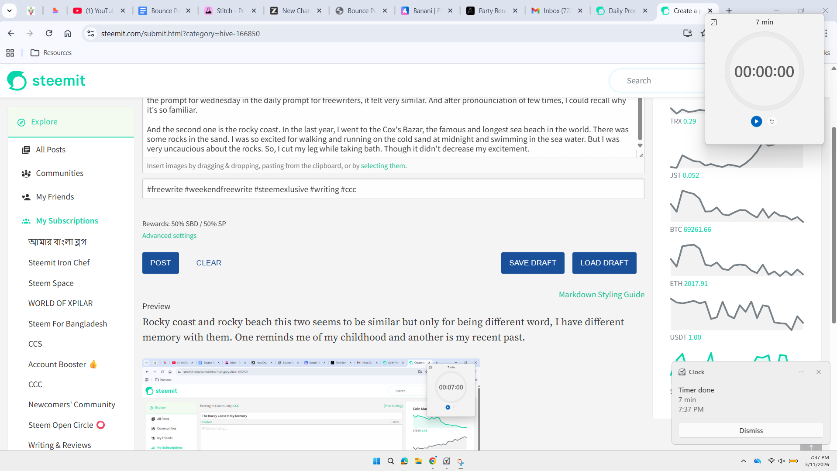
Task: Open the CCS community
Action: (x=35, y=344)
